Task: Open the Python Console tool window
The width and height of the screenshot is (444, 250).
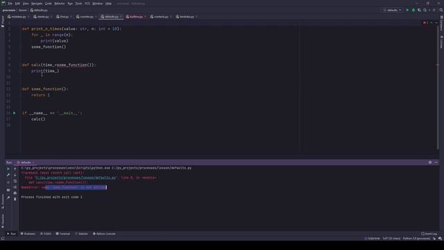Action: [104, 234]
